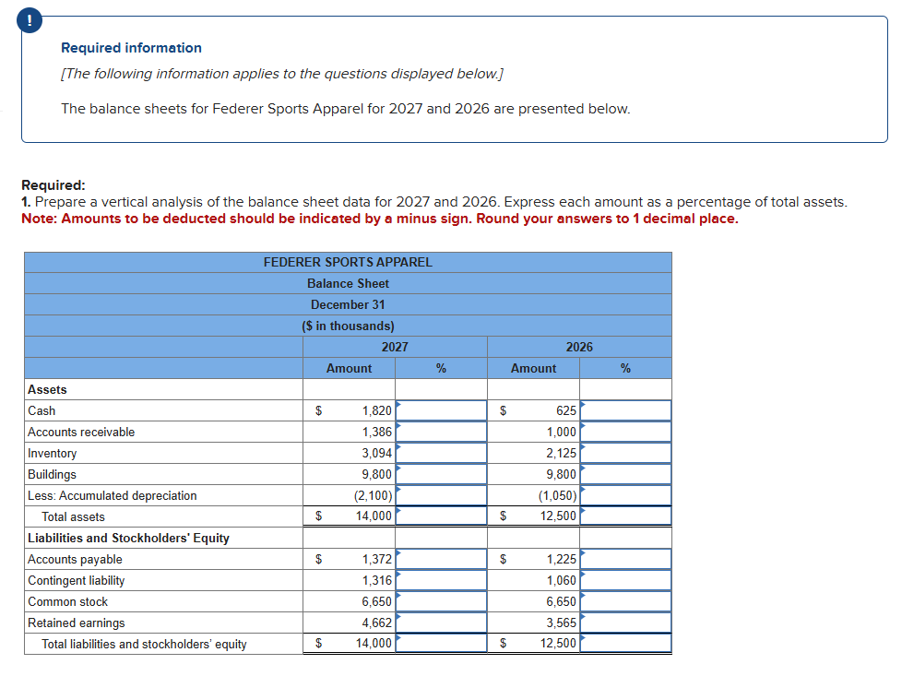Select 2027 Contingent liability percentage field

[441, 580]
